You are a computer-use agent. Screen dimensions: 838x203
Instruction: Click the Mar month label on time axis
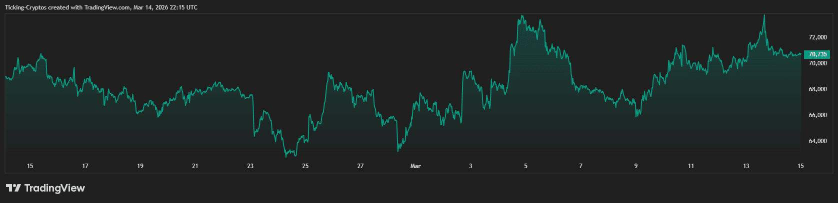point(415,166)
